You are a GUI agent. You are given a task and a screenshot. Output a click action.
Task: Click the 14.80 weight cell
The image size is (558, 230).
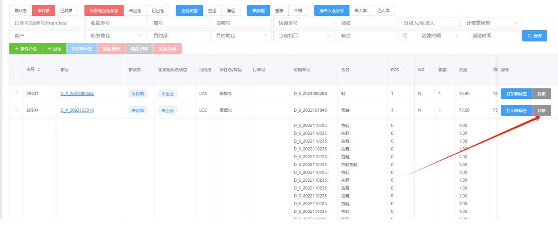click(464, 94)
